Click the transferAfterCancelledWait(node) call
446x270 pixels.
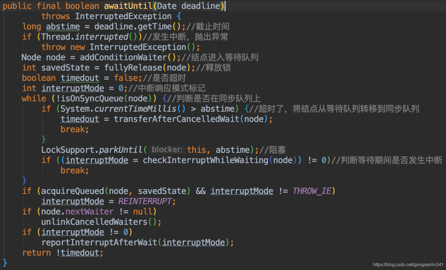pyautogui.click(x=191, y=119)
